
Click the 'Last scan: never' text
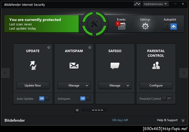[x=20, y=24]
